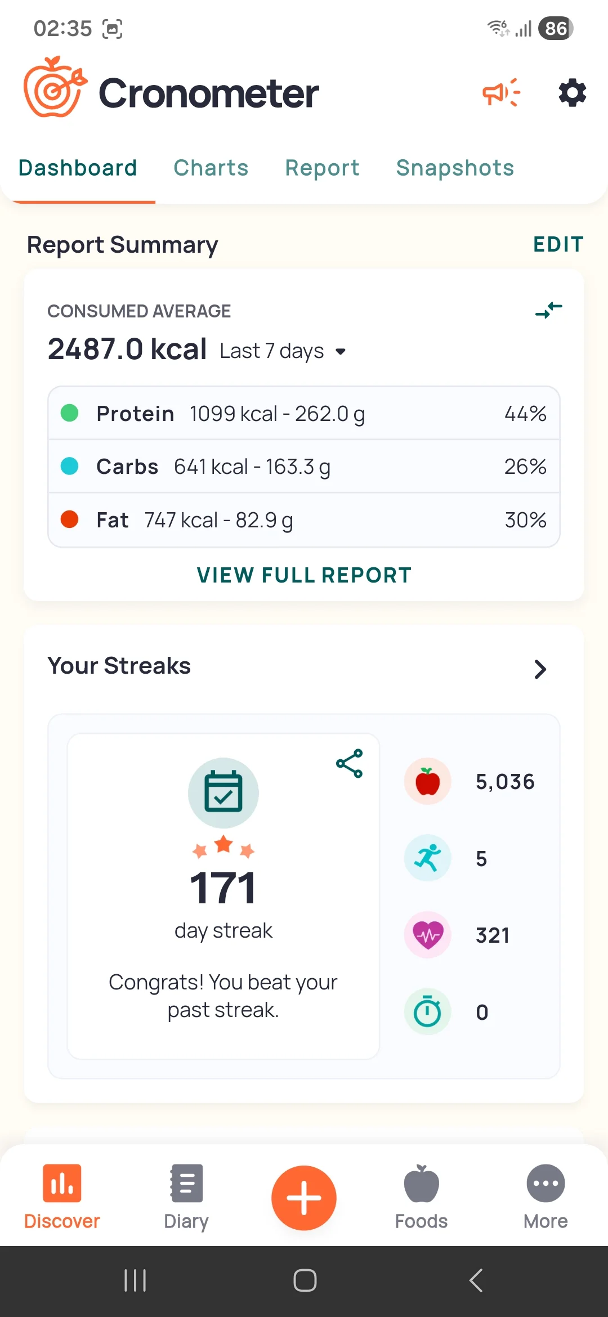This screenshot has height=1317, width=608.
Task: Tap the share icon on streak card
Action: tap(349, 764)
